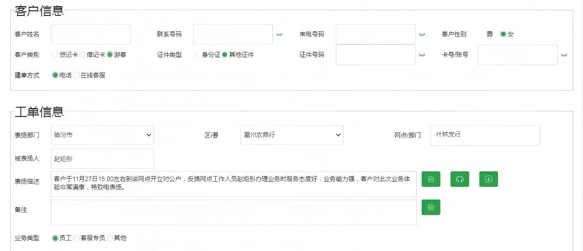Click the document icon beside 表扬描述

pos(431,179)
